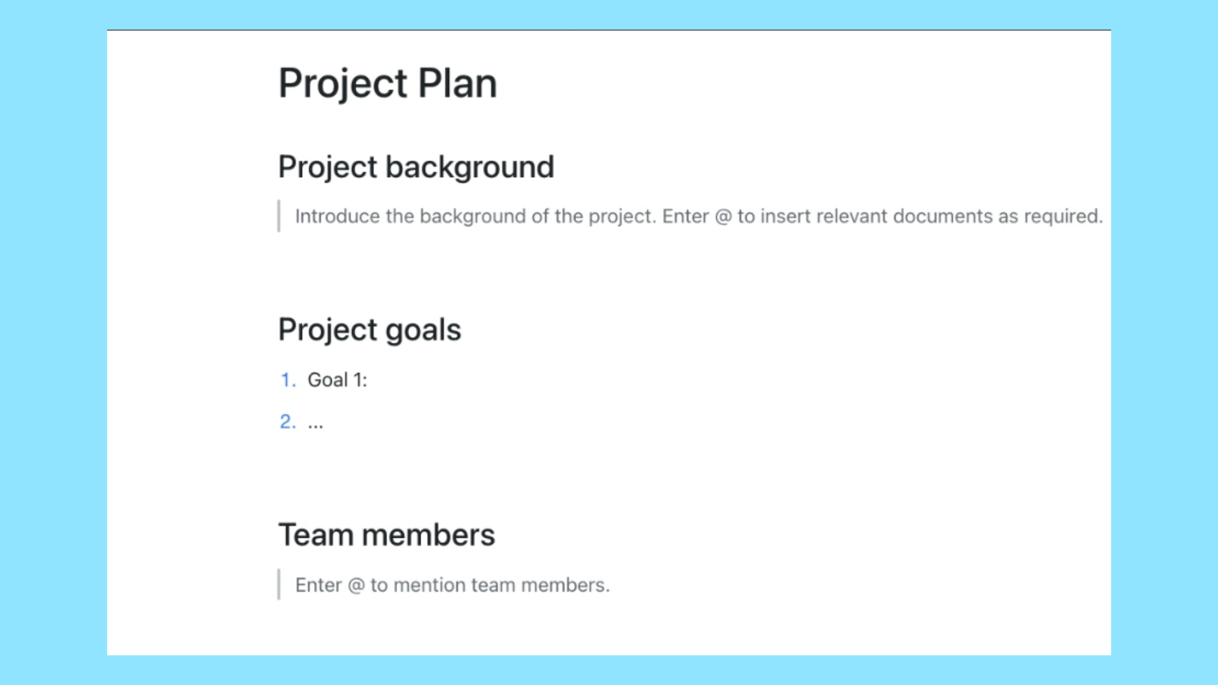The width and height of the screenshot is (1218, 685).
Task: Click the mention team members placeholder text
Action: coord(452,585)
